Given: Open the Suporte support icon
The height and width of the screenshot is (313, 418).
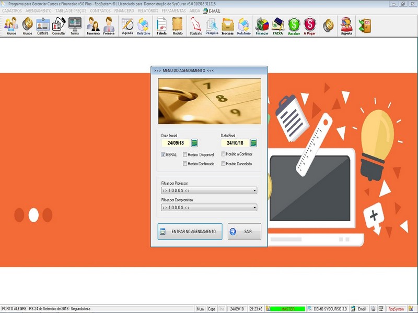Looking at the screenshot, I should (346, 26).
